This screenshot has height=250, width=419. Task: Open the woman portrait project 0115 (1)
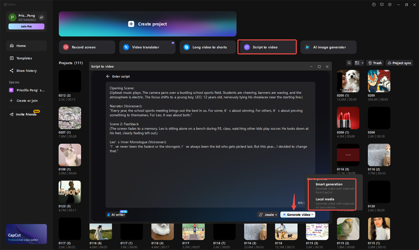pos(379,229)
